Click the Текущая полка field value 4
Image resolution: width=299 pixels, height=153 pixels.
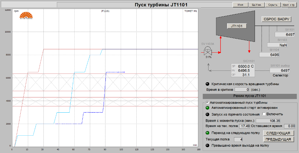[x=238, y=139]
